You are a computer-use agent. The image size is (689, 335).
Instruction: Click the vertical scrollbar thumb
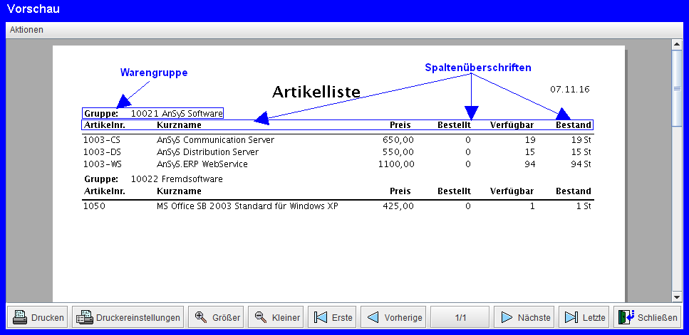coord(677,89)
